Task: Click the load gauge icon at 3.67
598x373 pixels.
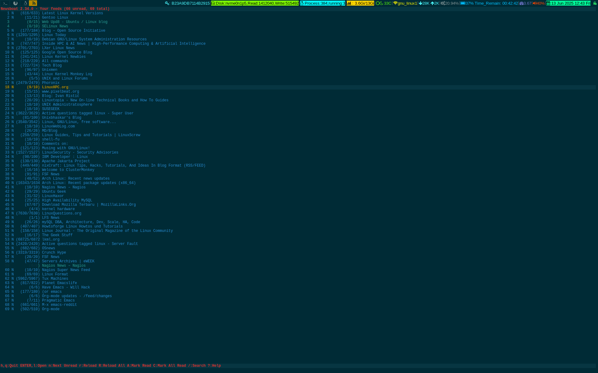Action: (x=521, y=3)
